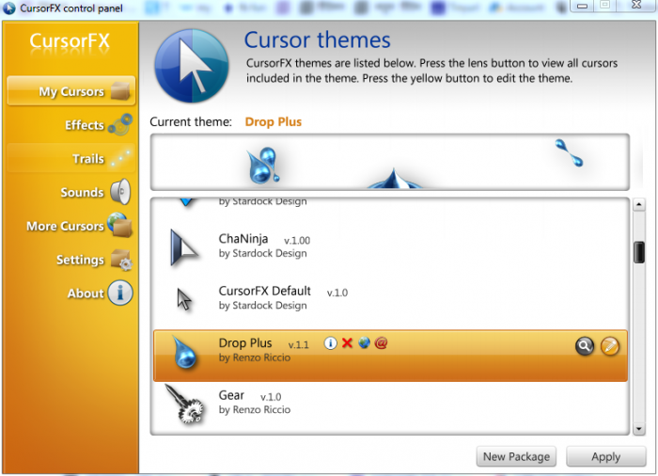Click the CursorFX title bar icon

click(x=9, y=8)
